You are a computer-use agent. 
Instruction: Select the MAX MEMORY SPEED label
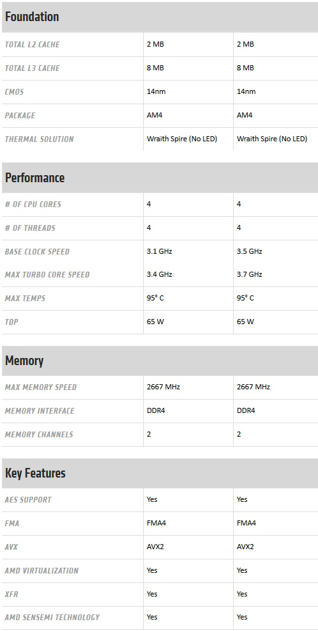[41, 387]
